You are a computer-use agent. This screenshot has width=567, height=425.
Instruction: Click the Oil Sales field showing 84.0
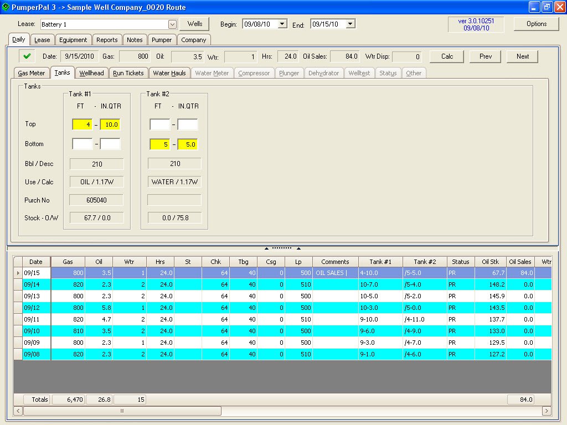pyautogui.click(x=345, y=56)
